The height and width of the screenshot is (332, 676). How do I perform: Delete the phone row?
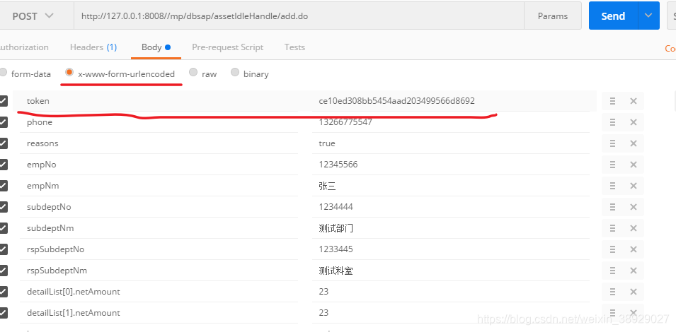(x=634, y=122)
